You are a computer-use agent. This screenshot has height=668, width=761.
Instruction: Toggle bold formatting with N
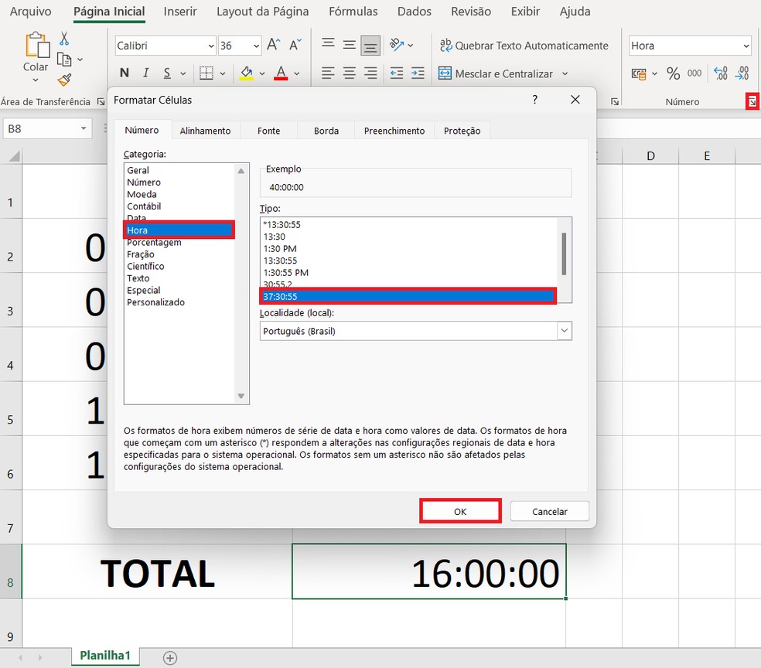[125, 73]
